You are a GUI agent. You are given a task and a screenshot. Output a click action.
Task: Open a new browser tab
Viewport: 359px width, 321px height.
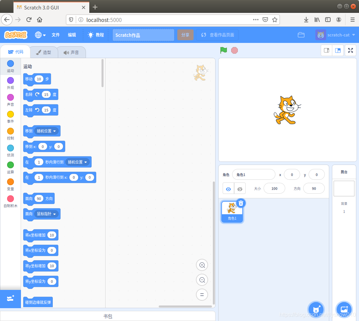pos(95,7)
